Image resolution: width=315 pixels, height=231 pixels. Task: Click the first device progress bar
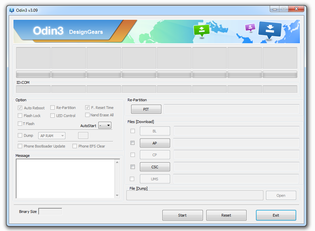(x=33, y=74)
